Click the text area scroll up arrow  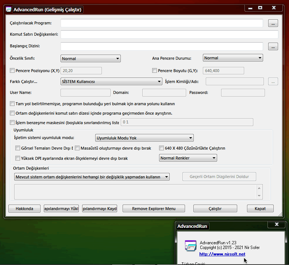(259, 188)
